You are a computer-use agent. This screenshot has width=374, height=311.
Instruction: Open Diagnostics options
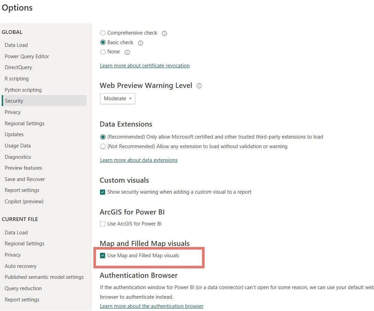18,157
